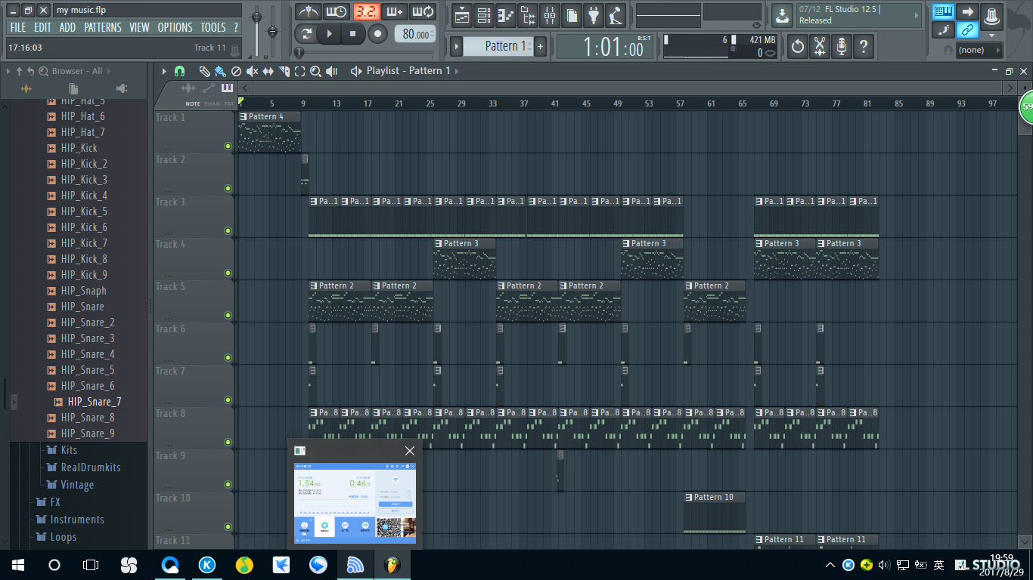Image resolution: width=1033 pixels, height=580 pixels.
Task: Open the Piano roll from the toolbar
Action: point(506,14)
